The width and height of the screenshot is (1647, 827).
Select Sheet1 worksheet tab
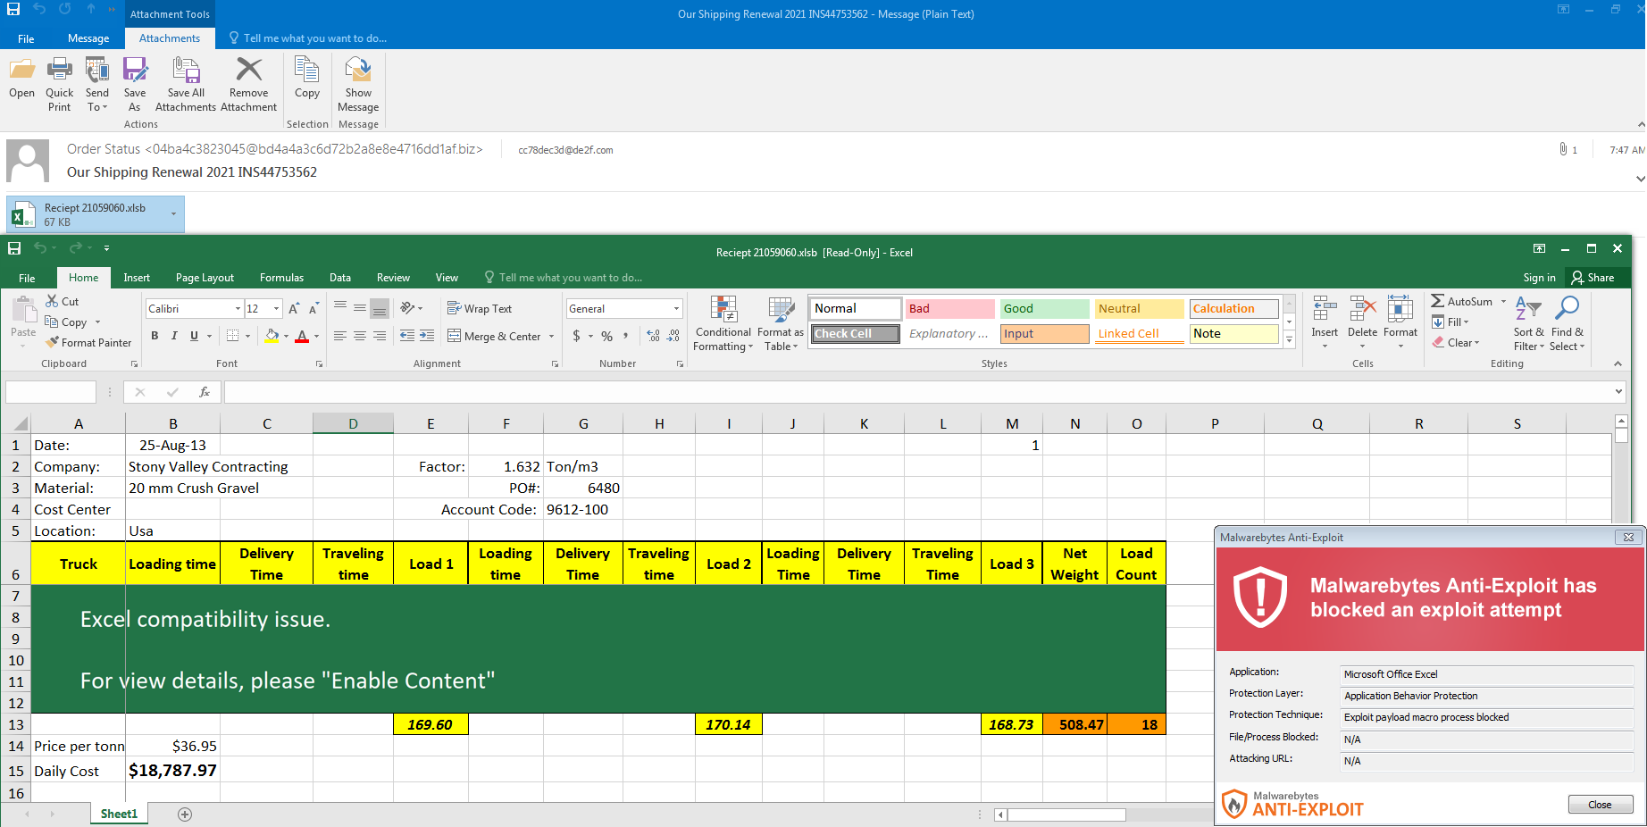tap(119, 814)
